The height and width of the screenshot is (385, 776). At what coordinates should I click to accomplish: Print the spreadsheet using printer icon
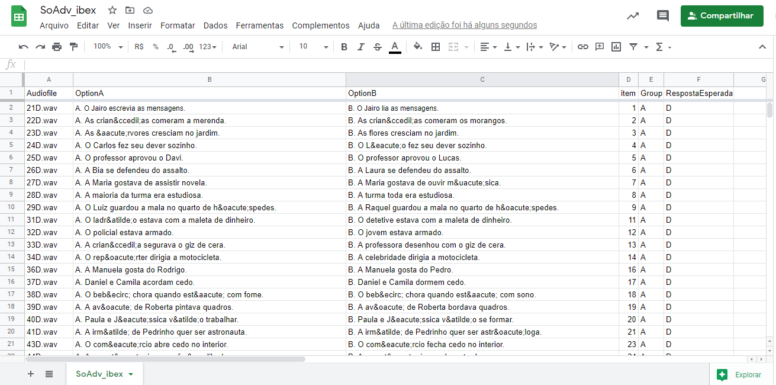pyautogui.click(x=57, y=47)
